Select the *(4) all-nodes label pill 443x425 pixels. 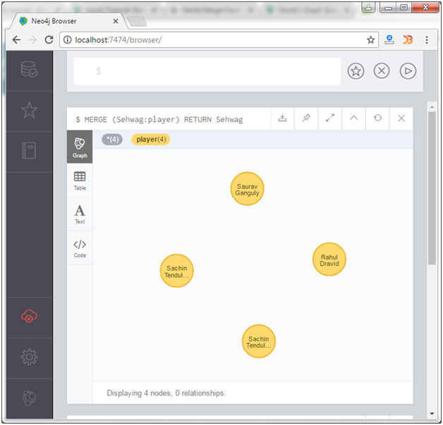coord(112,140)
